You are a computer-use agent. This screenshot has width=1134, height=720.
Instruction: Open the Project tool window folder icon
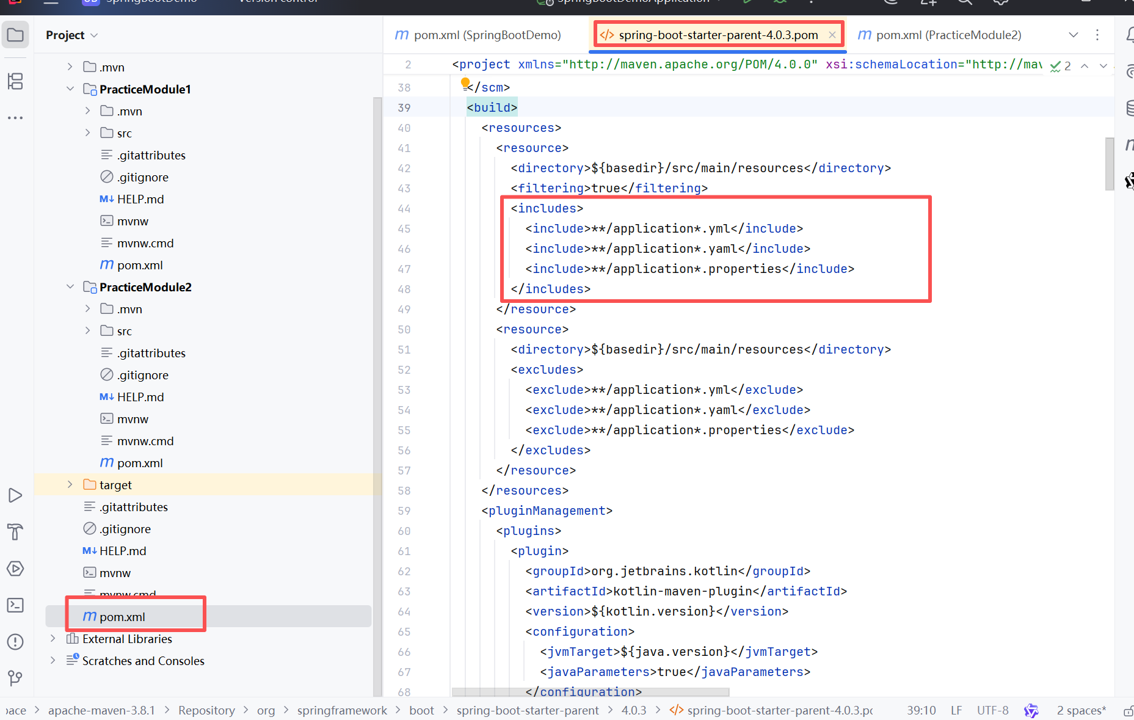tap(15, 35)
